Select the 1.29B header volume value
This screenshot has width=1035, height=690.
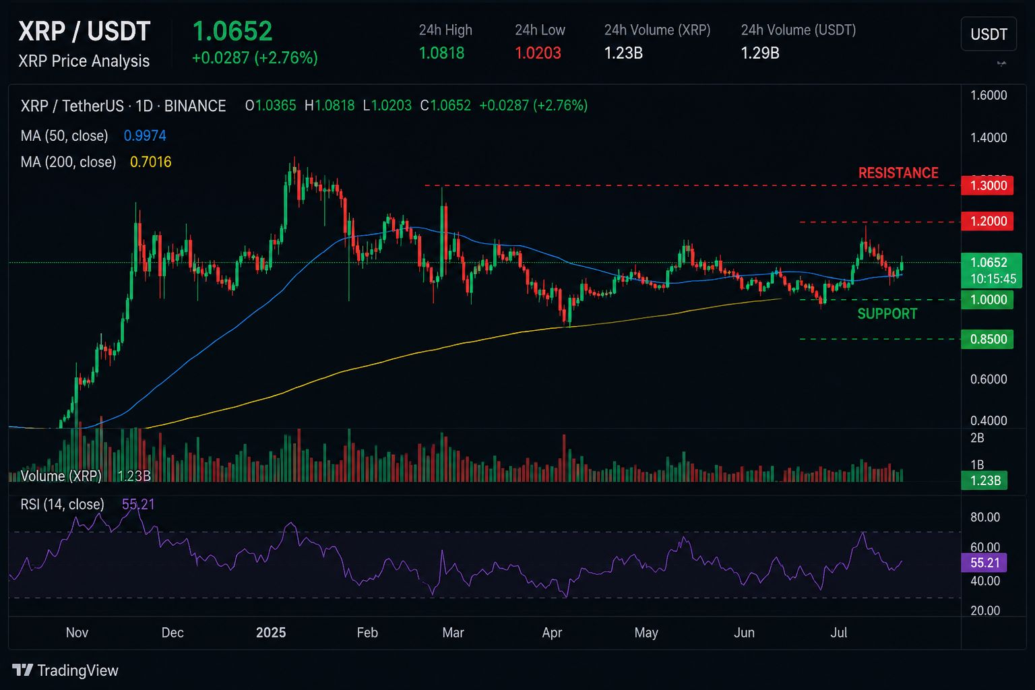[760, 53]
